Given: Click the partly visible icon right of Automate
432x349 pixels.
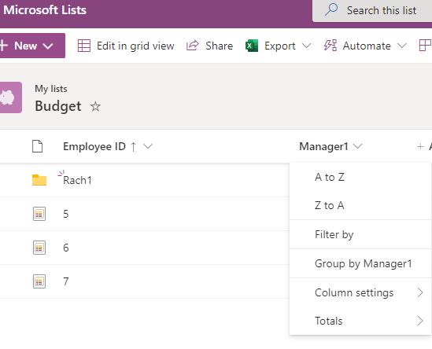Looking at the screenshot, I should click(425, 46).
